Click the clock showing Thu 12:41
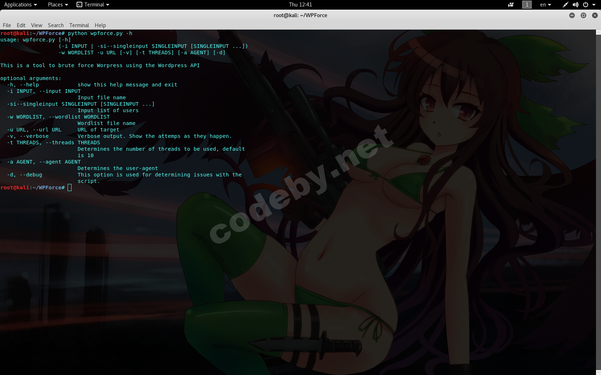 pos(300,5)
